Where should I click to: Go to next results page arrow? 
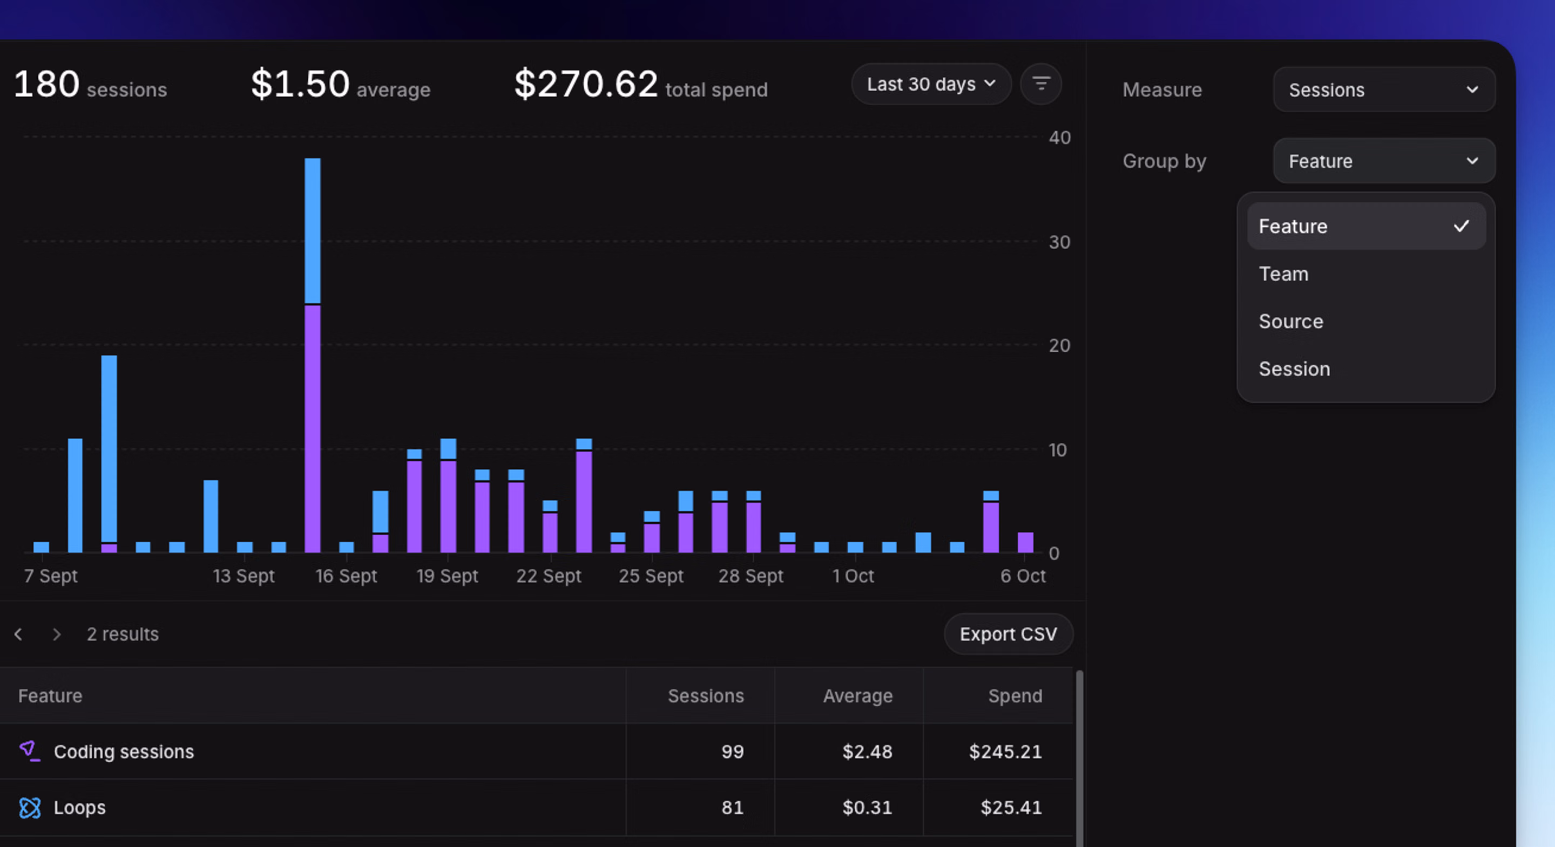point(57,634)
